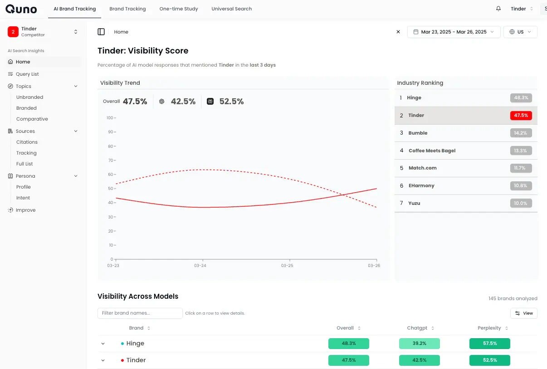Expand the Hinge table row
This screenshot has height=369, width=547.
coord(103,344)
